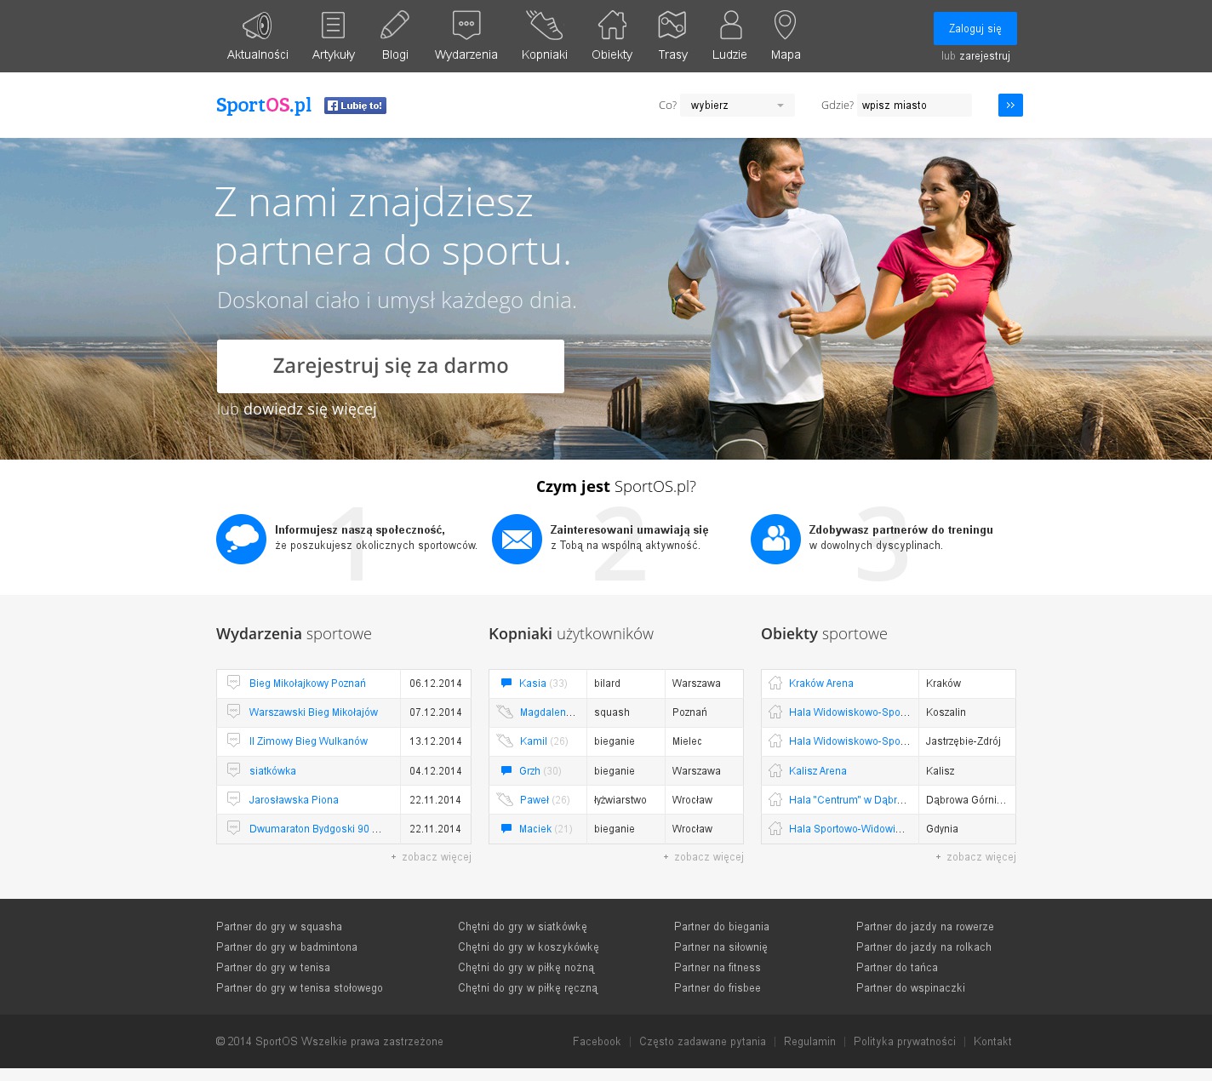Click the Zaloguj się button

(975, 29)
